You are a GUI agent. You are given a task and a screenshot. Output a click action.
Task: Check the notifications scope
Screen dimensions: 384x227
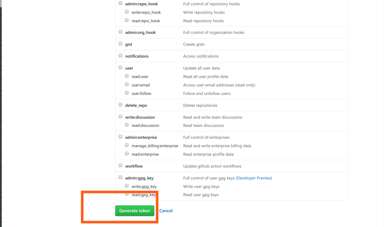(x=121, y=56)
